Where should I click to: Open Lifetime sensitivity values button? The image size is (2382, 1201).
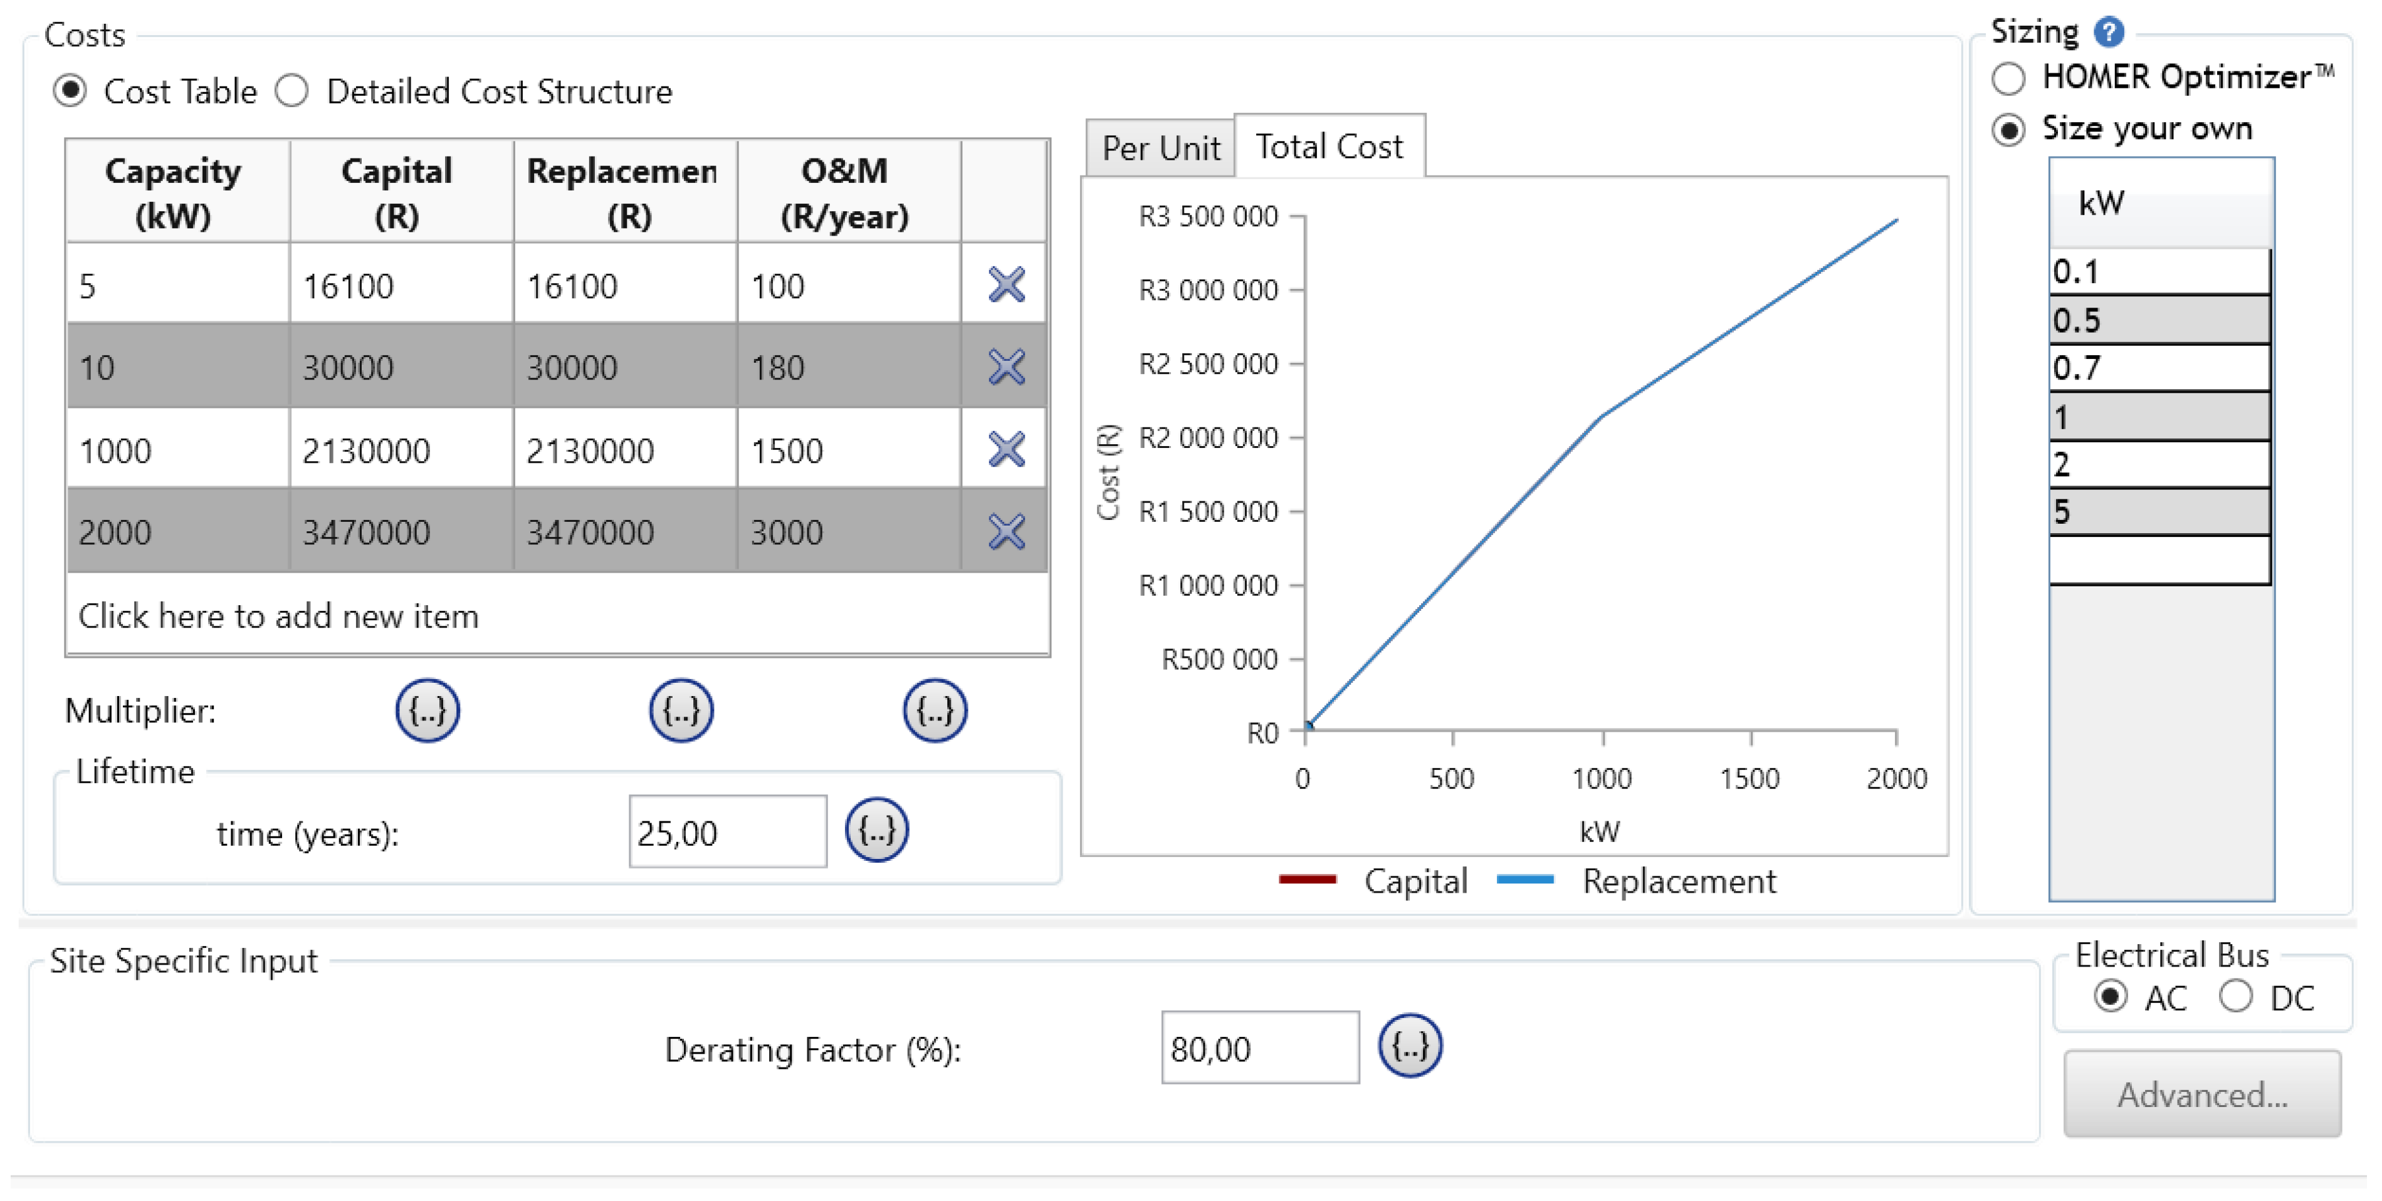pyautogui.click(x=876, y=831)
